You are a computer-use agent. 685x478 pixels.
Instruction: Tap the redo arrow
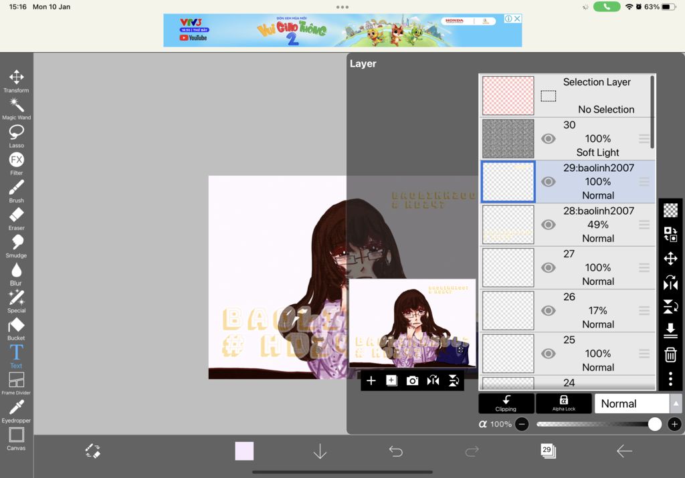(x=472, y=451)
